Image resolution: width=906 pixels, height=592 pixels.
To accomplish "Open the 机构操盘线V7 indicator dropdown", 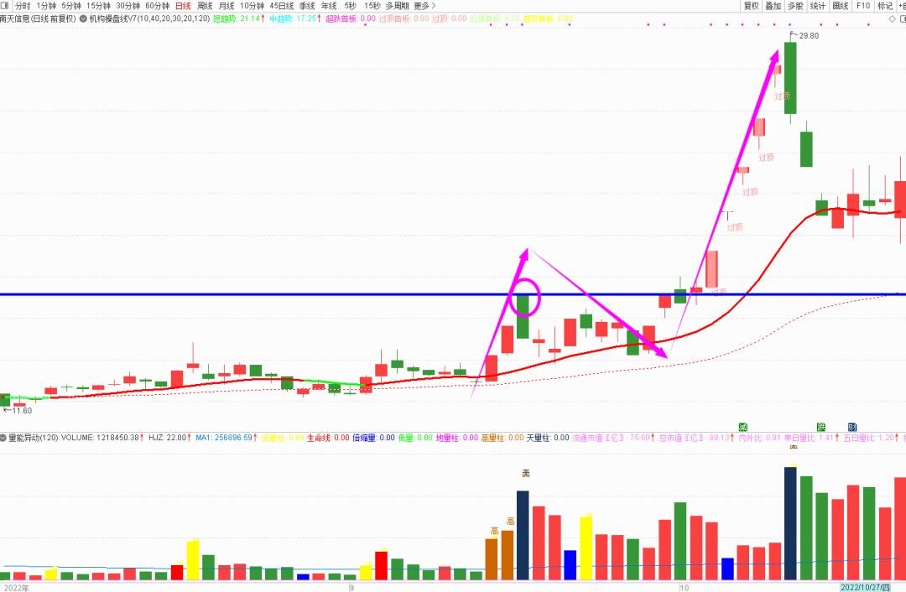I will 84,18.
